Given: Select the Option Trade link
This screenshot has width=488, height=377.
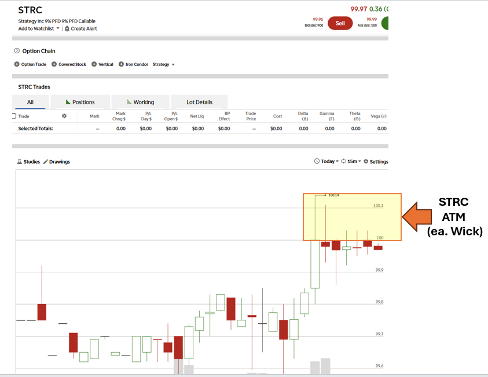Looking at the screenshot, I should click(34, 64).
